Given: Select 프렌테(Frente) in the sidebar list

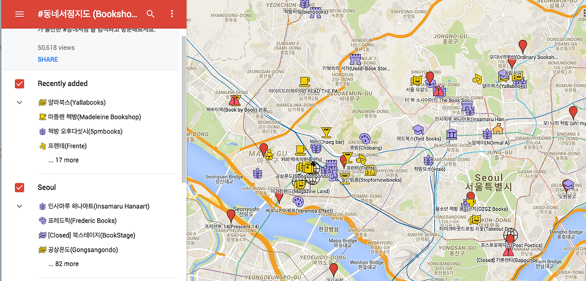Looking at the screenshot, I should click(63, 146).
